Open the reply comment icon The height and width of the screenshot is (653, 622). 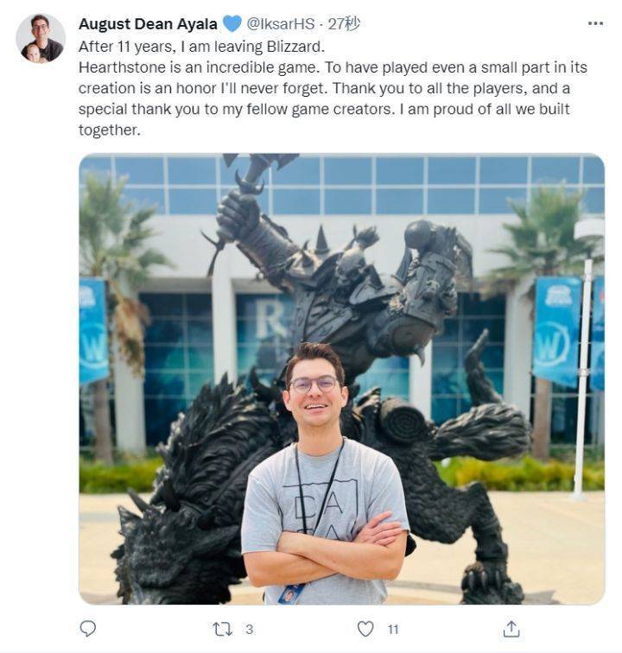click(87, 628)
